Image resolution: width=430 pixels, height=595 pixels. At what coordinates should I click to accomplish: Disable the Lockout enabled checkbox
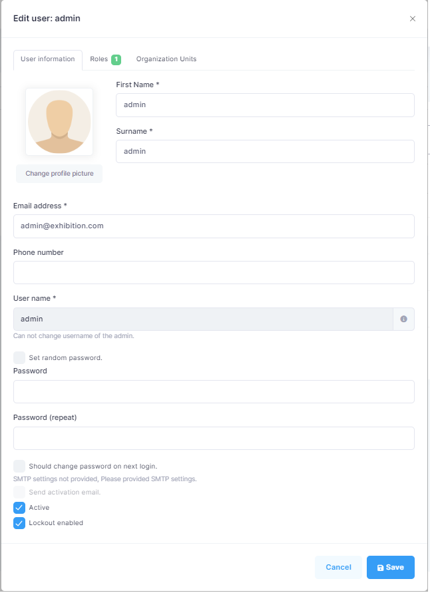pos(19,523)
